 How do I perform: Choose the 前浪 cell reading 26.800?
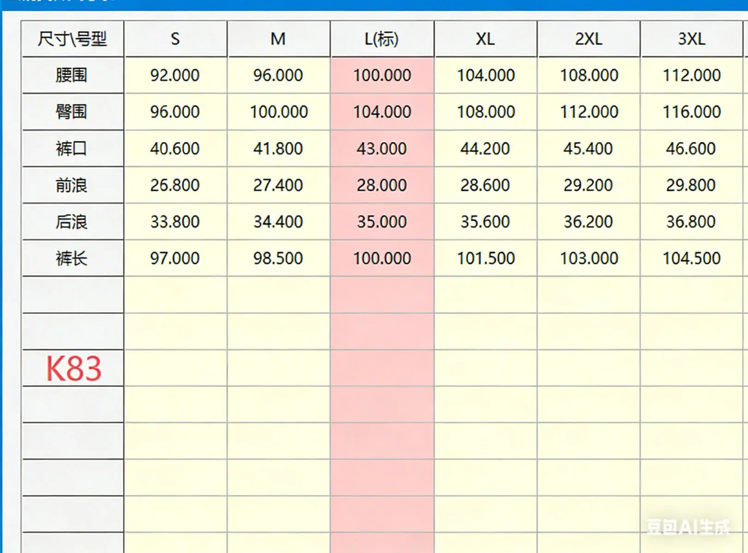click(x=175, y=185)
